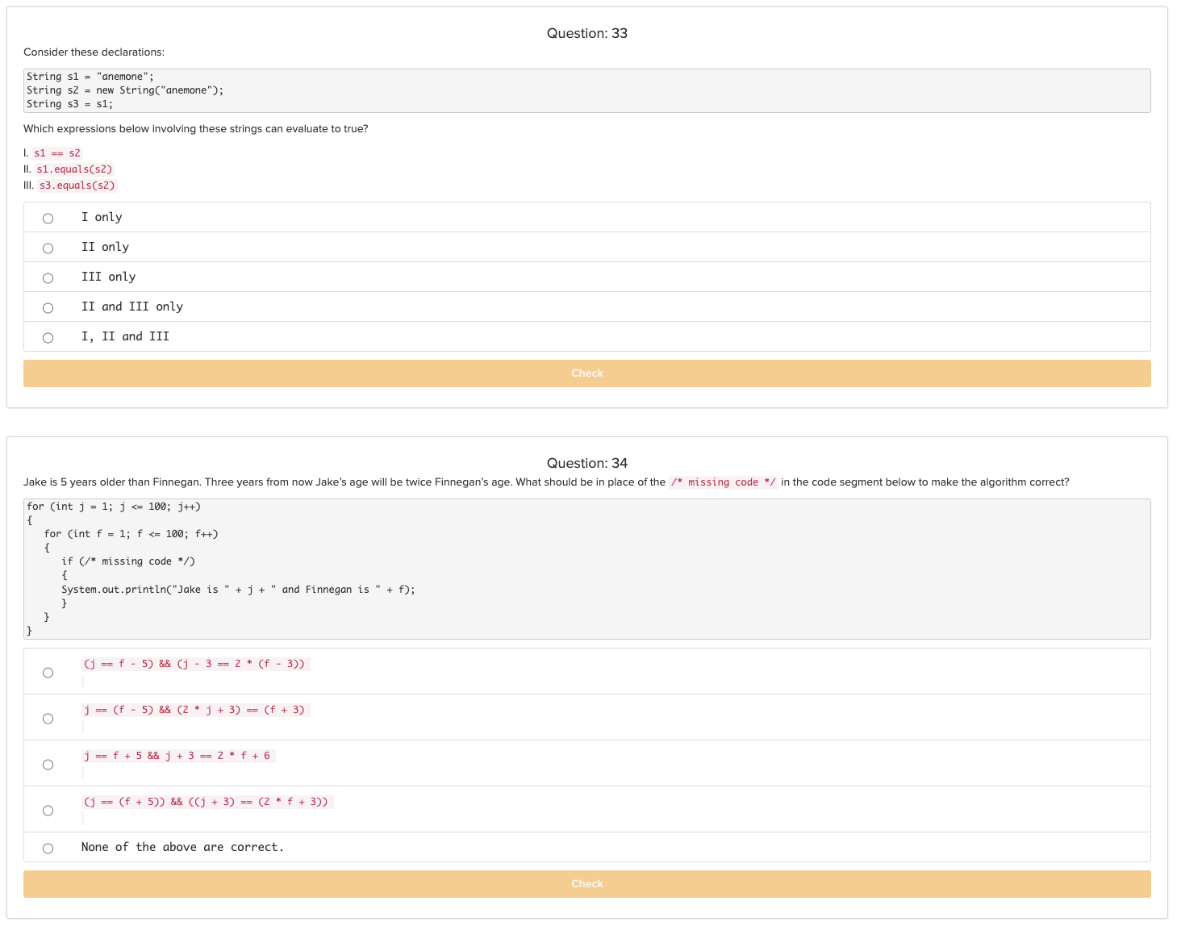Click expression I "s1 == s2"
This screenshot has height=926, width=1181.
(x=57, y=153)
